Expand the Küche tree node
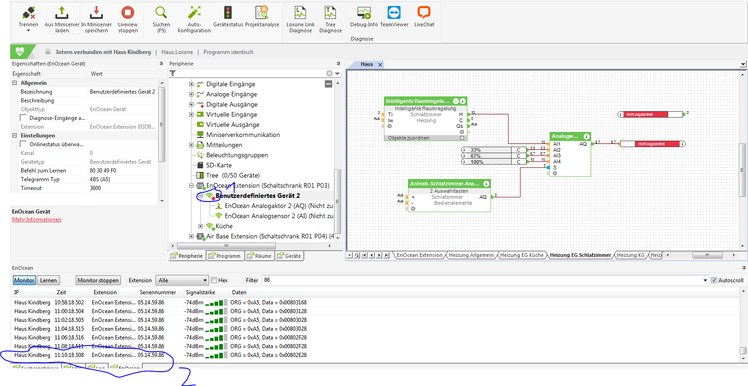The image size is (748, 386). 201,226
